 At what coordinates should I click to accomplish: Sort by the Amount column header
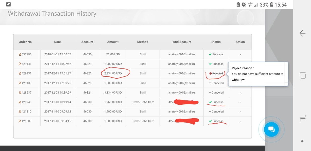[x=113, y=42]
